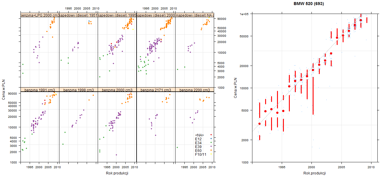
Task: Click the "Cena.w.PLN" y-axis label of the BMW 520 plot
Action: point(235,88)
